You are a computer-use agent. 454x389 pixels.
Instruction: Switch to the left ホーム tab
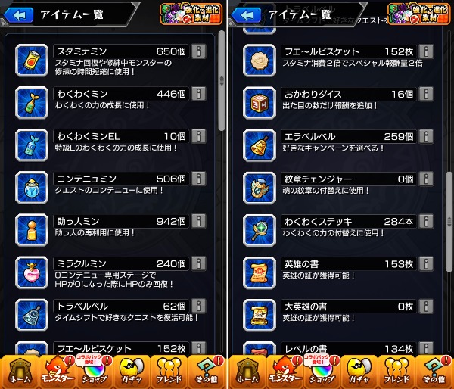[20, 372]
